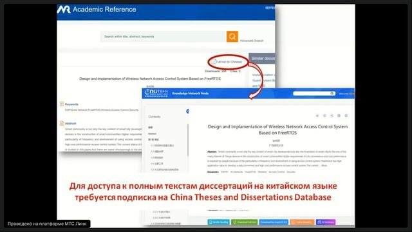Click the CNKI logo in the Knowledge Network Node header
The width and height of the screenshot is (412, 232).
coord(156,93)
